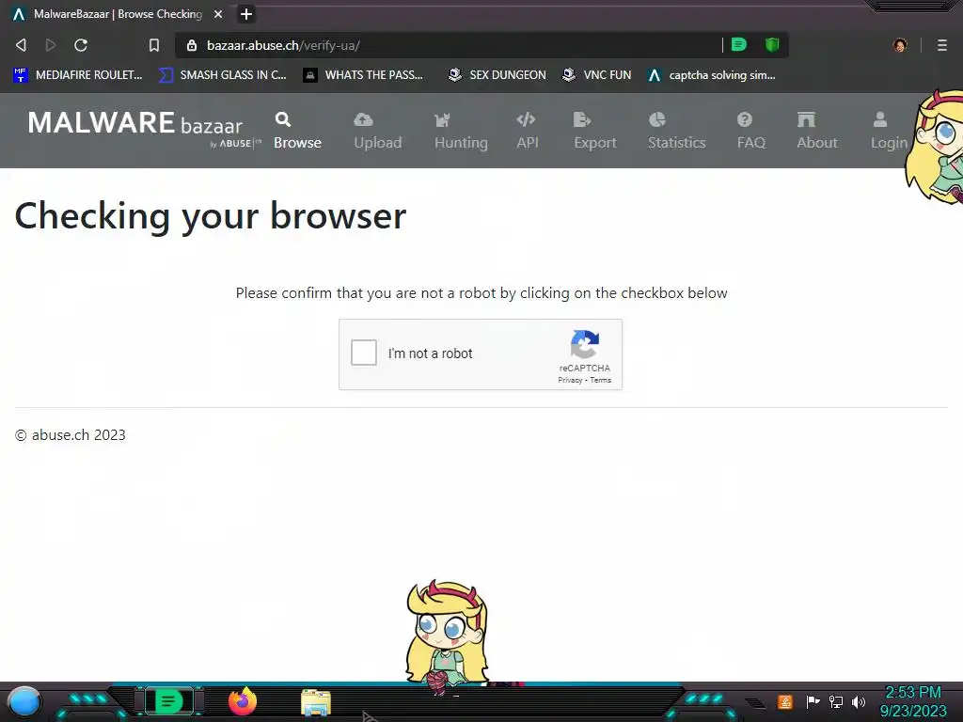This screenshot has height=722, width=963.
Task: Open the WHATS THE PASS... bookmark
Action: pos(363,75)
